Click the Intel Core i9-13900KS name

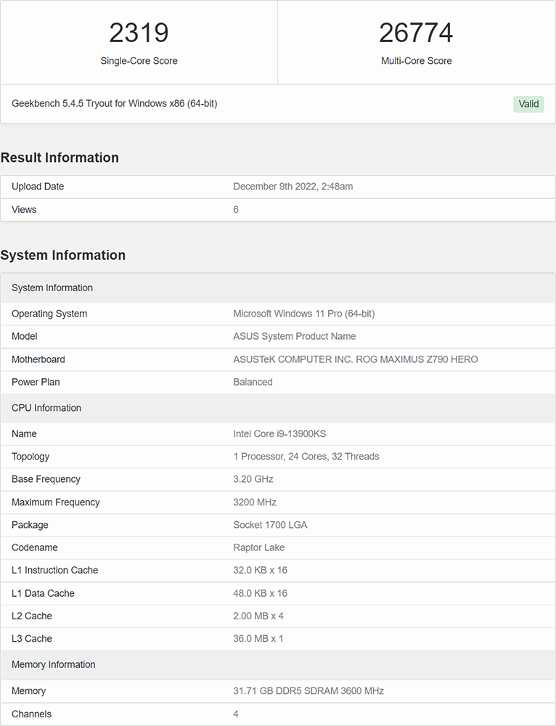pos(279,434)
